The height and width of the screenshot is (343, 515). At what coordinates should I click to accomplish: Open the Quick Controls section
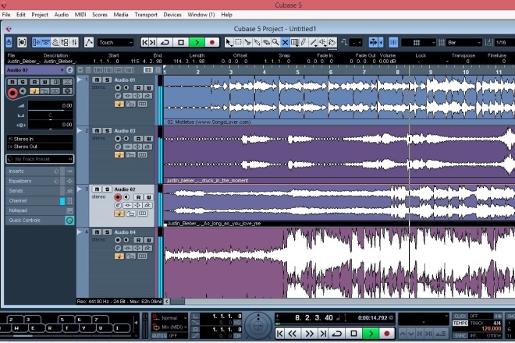tap(40, 221)
